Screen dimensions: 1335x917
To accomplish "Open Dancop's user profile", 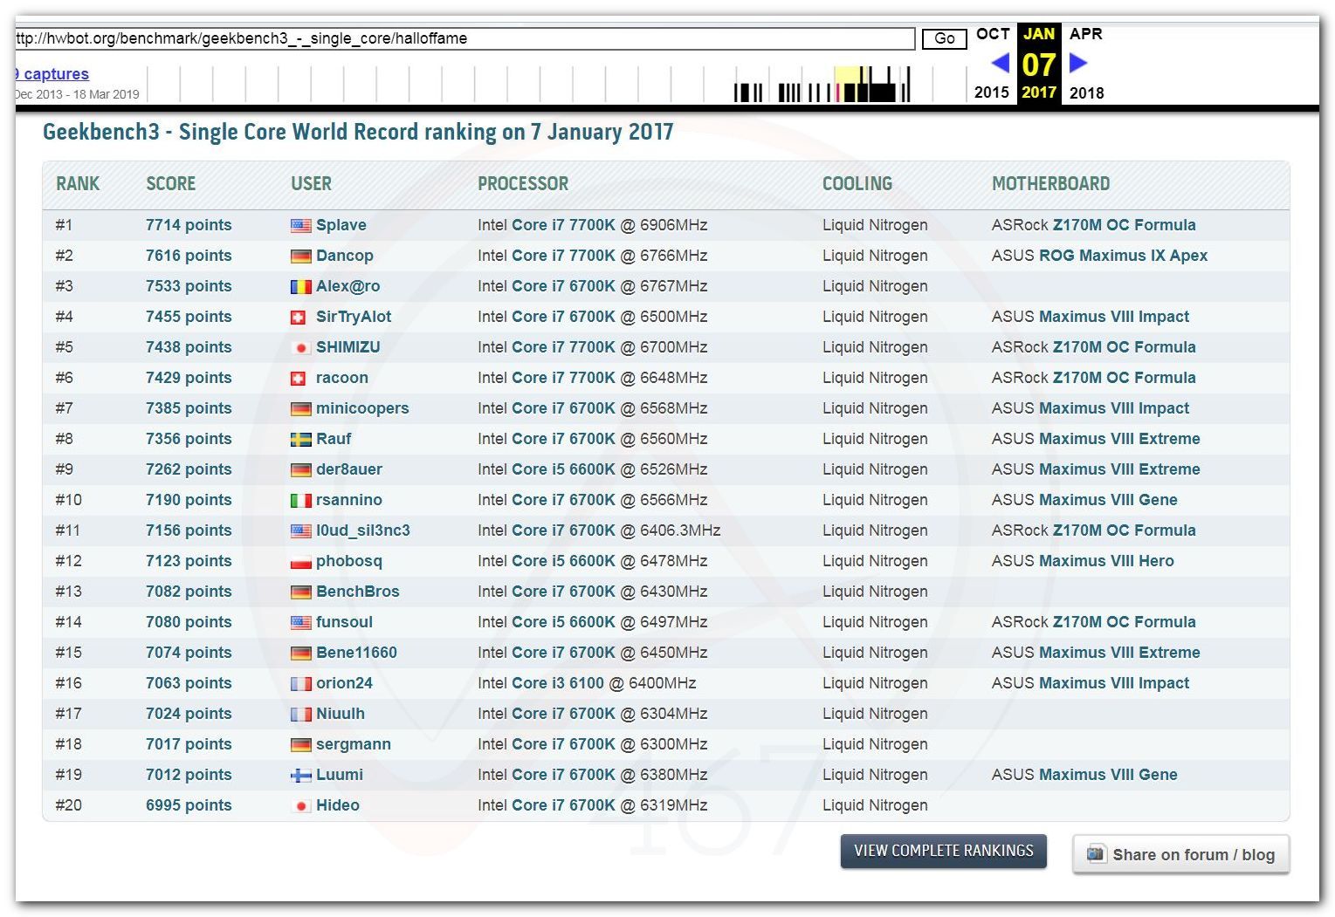I will tap(345, 256).
